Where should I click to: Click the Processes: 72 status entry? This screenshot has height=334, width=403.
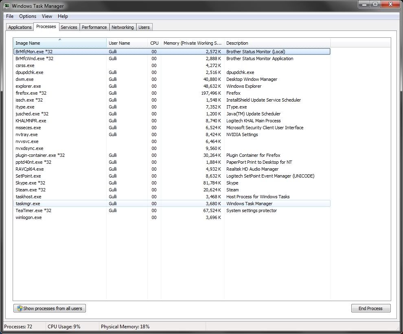click(x=18, y=327)
